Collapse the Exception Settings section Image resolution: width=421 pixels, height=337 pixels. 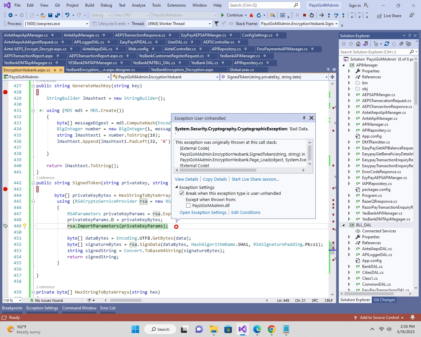coord(176,187)
